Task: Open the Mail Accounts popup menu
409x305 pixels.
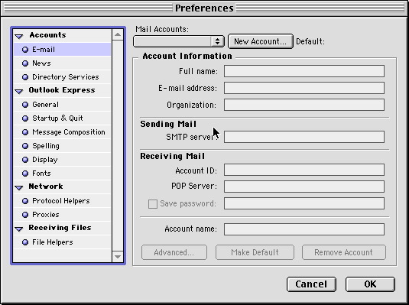Action: (179, 41)
